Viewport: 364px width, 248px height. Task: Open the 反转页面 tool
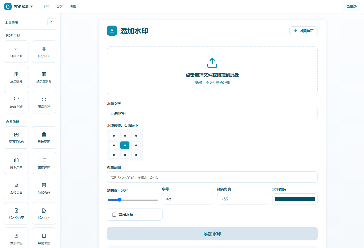pyautogui.click(x=16, y=188)
